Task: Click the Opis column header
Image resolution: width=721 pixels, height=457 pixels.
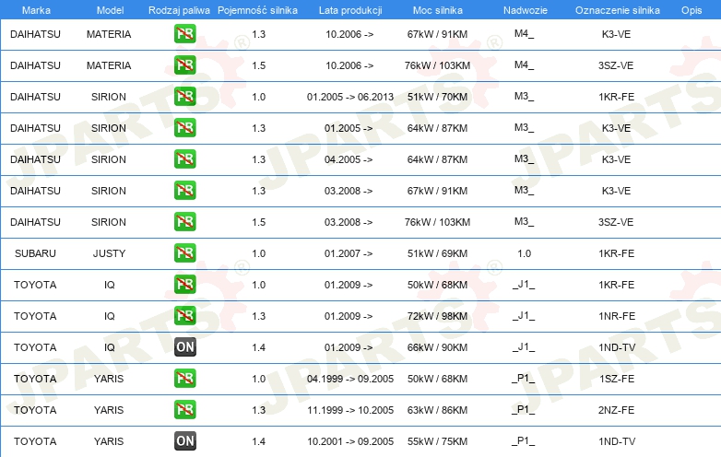Action: (691, 10)
